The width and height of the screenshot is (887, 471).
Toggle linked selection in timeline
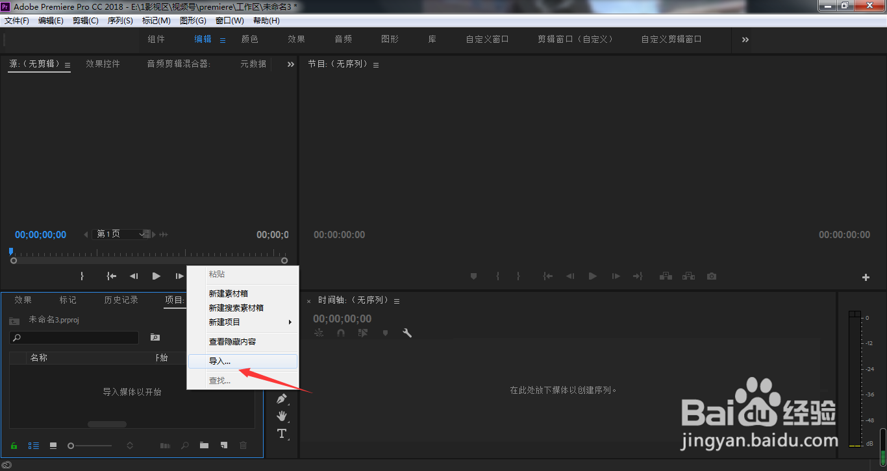pos(363,333)
